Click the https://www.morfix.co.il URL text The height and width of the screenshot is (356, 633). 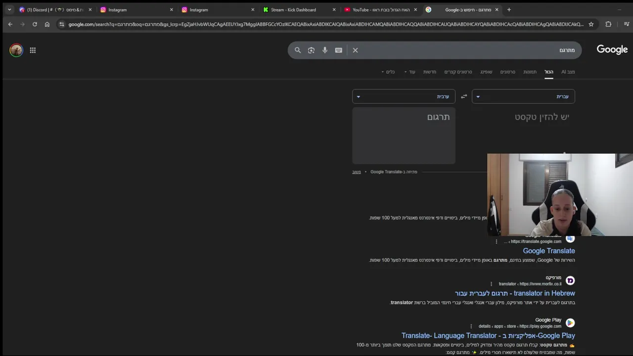[x=540, y=284]
